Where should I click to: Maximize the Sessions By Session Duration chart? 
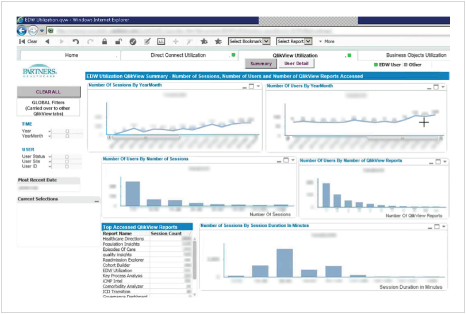437,226
